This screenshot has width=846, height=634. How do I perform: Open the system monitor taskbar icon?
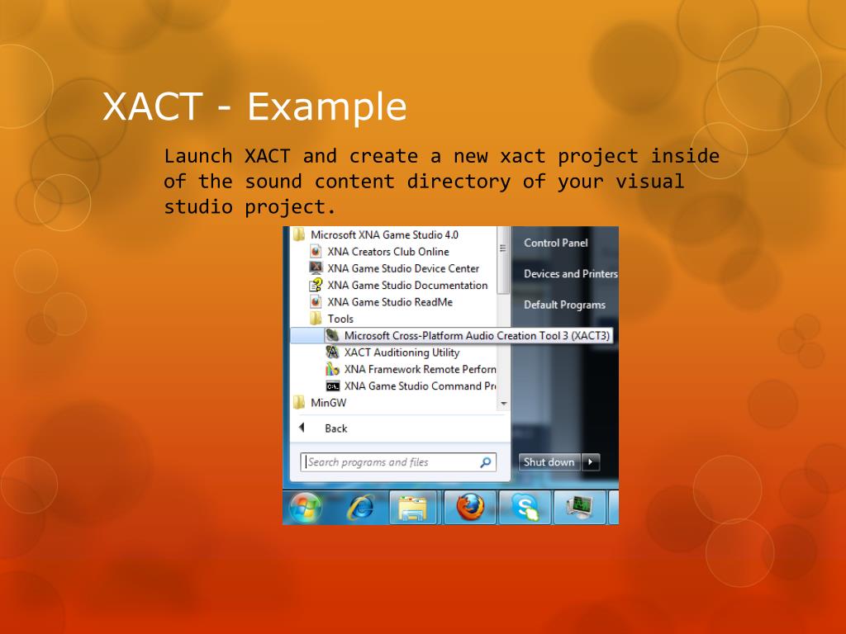point(579,508)
